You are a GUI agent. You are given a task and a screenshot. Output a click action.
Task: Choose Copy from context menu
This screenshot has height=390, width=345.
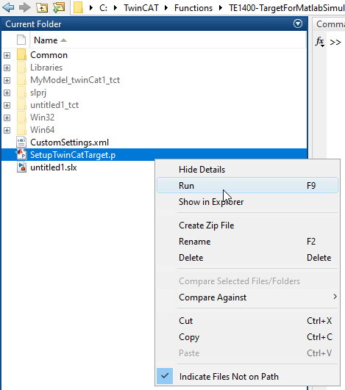pyautogui.click(x=247, y=337)
